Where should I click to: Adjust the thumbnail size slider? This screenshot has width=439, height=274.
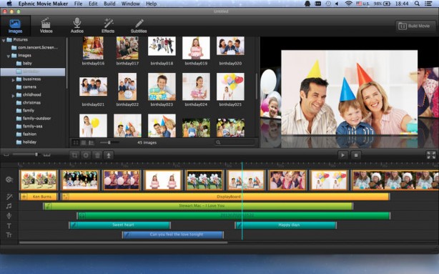(x=109, y=142)
